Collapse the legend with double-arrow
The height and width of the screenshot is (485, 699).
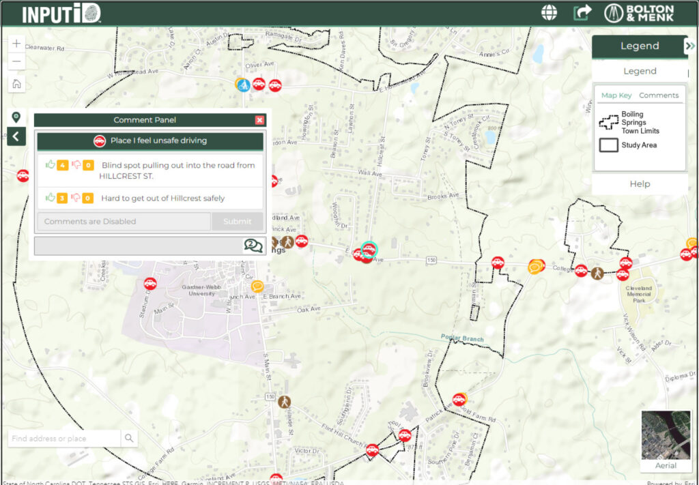pyautogui.click(x=690, y=46)
